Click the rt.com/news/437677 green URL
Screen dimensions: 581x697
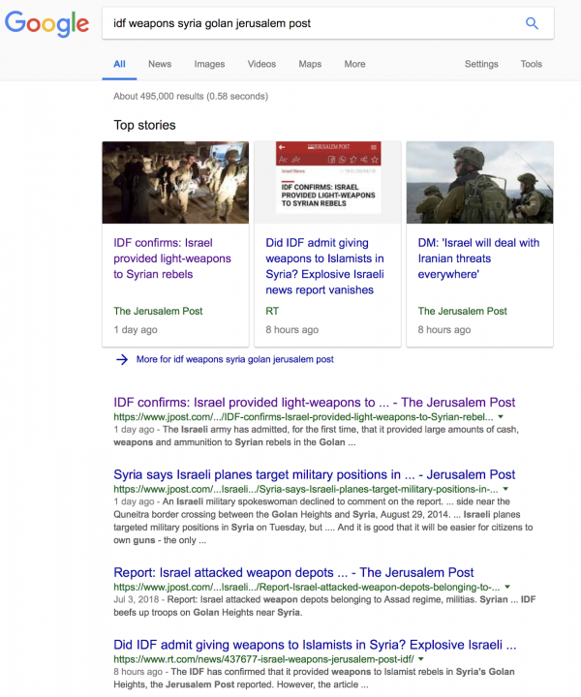[263, 659]
